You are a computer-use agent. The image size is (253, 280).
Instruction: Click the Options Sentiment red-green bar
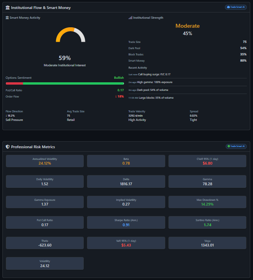point(64,83)
